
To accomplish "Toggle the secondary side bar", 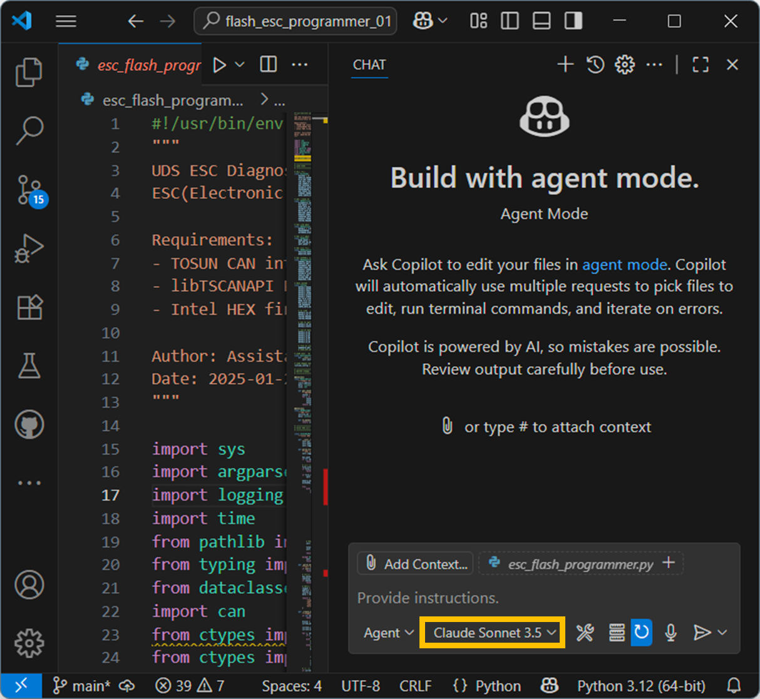I will click(x=573, y=21).
